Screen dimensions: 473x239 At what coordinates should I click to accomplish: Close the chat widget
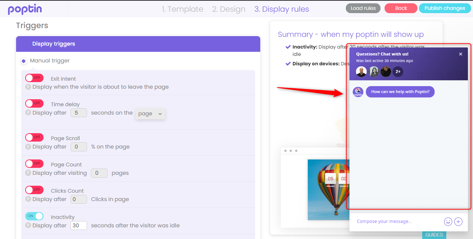tap(461, 54)
